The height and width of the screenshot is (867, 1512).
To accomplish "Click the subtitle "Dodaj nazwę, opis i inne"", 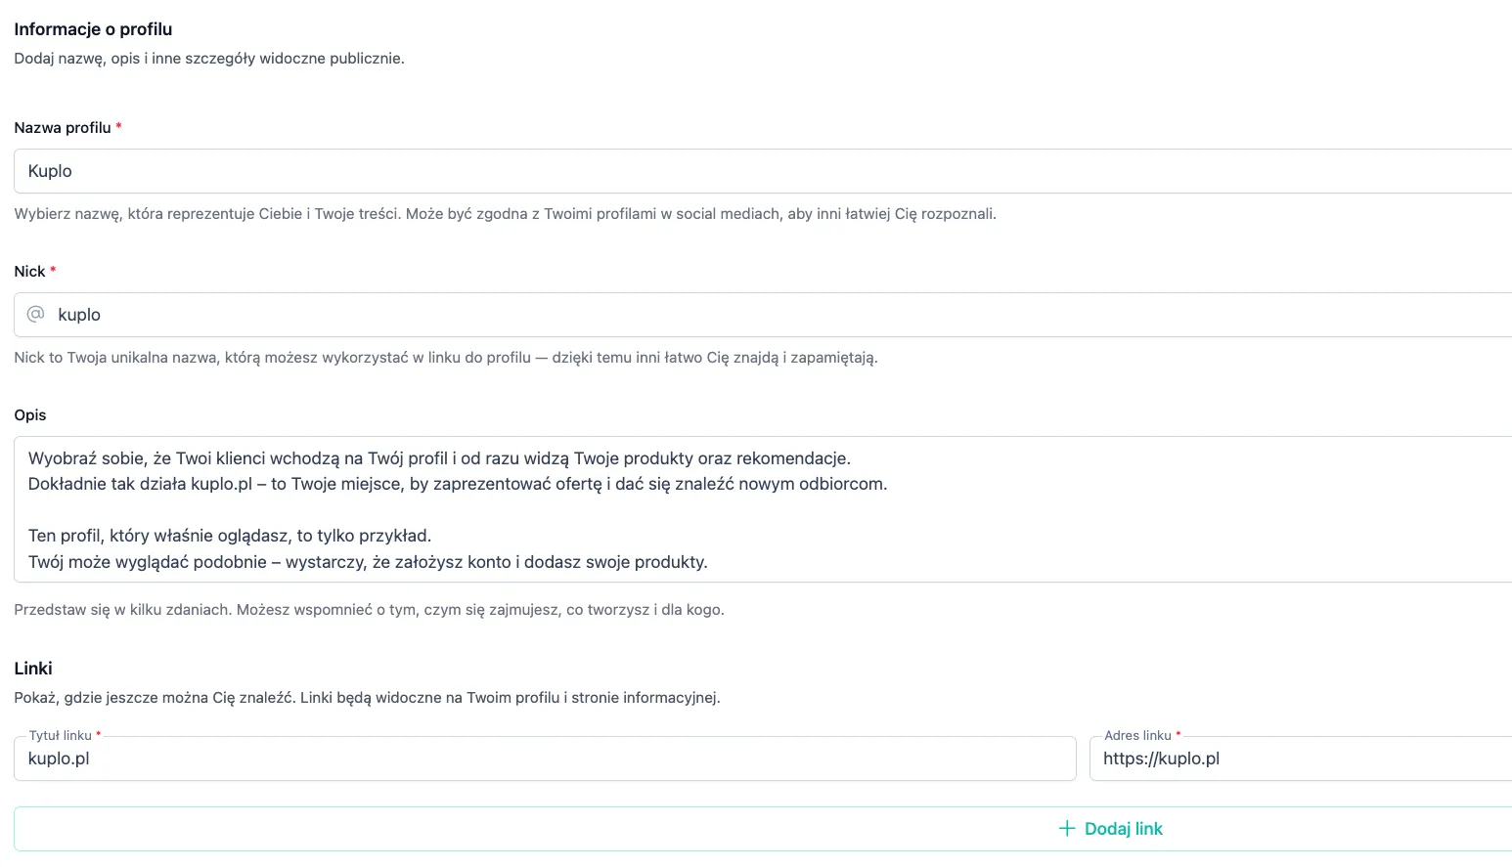I will coord(209,59).
